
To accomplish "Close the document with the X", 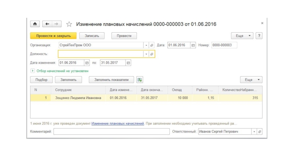I will pyautogui.click(x=262, y=23).
